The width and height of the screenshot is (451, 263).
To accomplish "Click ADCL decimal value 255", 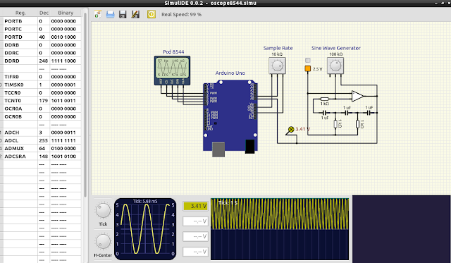I will (44, 140).
